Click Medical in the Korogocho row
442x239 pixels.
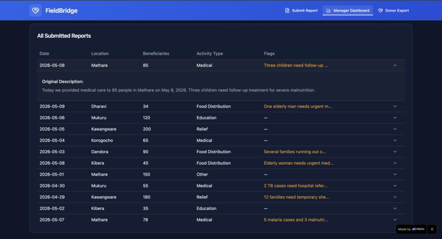pyautogui.click(x=205, y=141)
